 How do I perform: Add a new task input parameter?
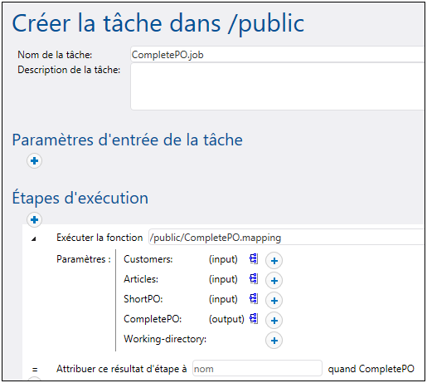34,160
